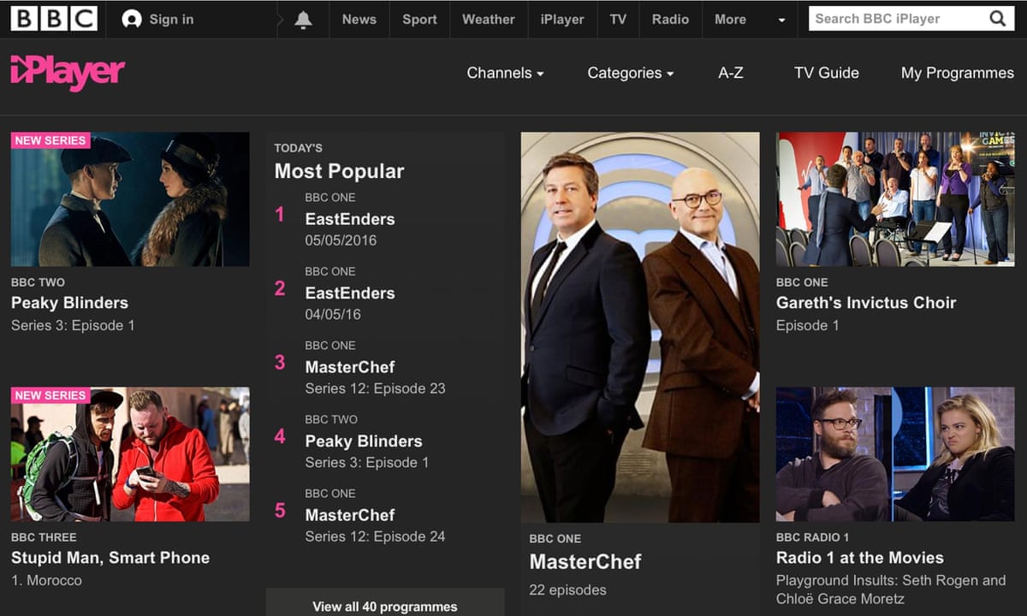Open TV in top navigation
1027x616 pixels.
point(618,19)
